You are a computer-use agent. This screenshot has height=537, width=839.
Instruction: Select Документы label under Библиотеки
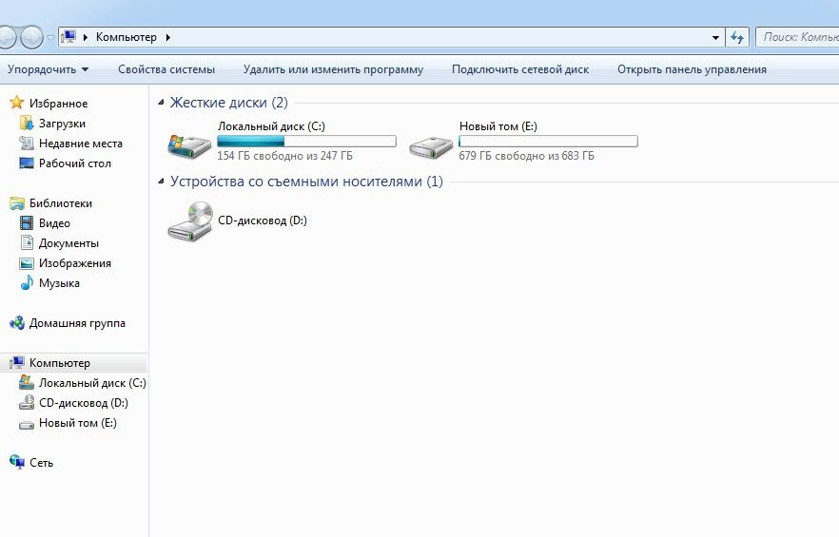[x=69, y=243]
